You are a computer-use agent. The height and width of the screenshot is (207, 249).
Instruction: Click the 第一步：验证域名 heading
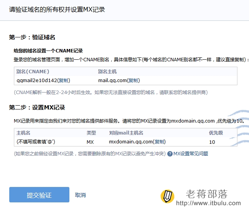[32, 37]
